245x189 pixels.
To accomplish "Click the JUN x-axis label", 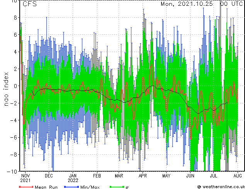I will click(190, 176).
